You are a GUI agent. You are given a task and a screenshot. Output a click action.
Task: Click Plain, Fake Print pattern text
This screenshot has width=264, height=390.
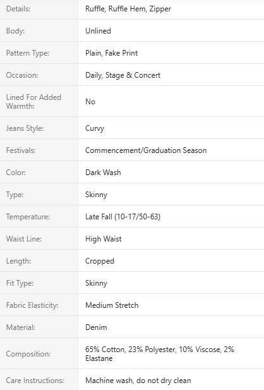point(111,53)
